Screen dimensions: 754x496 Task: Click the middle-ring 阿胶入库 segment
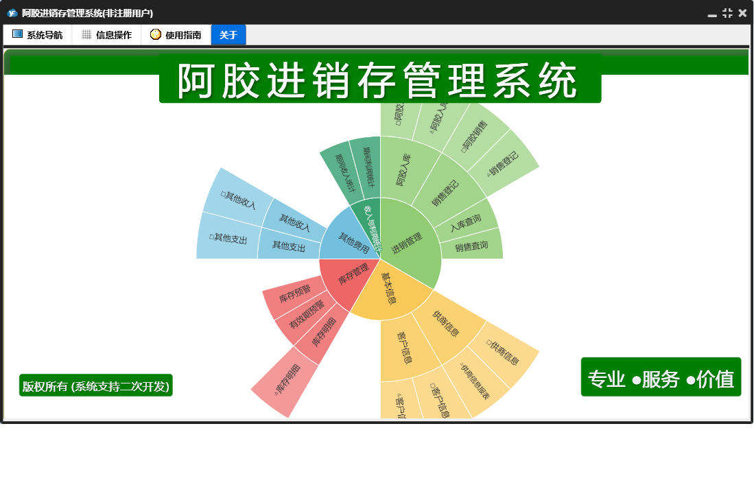click(404, 171)
